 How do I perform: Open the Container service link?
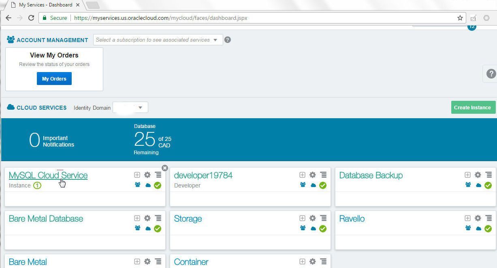pyautogui.click(x=191, y=262)
